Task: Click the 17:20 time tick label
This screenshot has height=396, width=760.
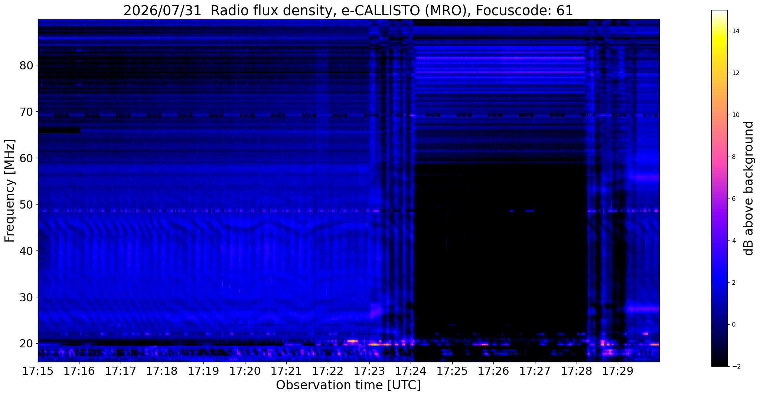Action: coord(245,371)
